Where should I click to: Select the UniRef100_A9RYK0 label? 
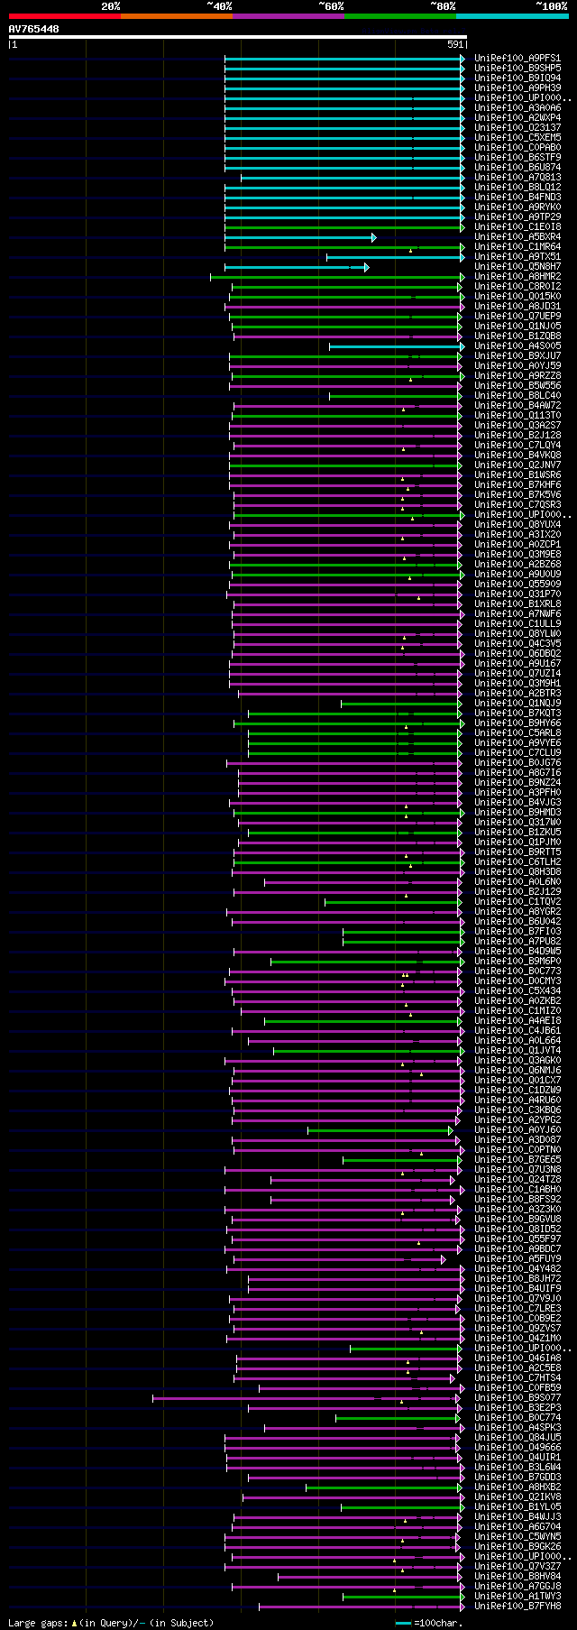click(517, 207)
